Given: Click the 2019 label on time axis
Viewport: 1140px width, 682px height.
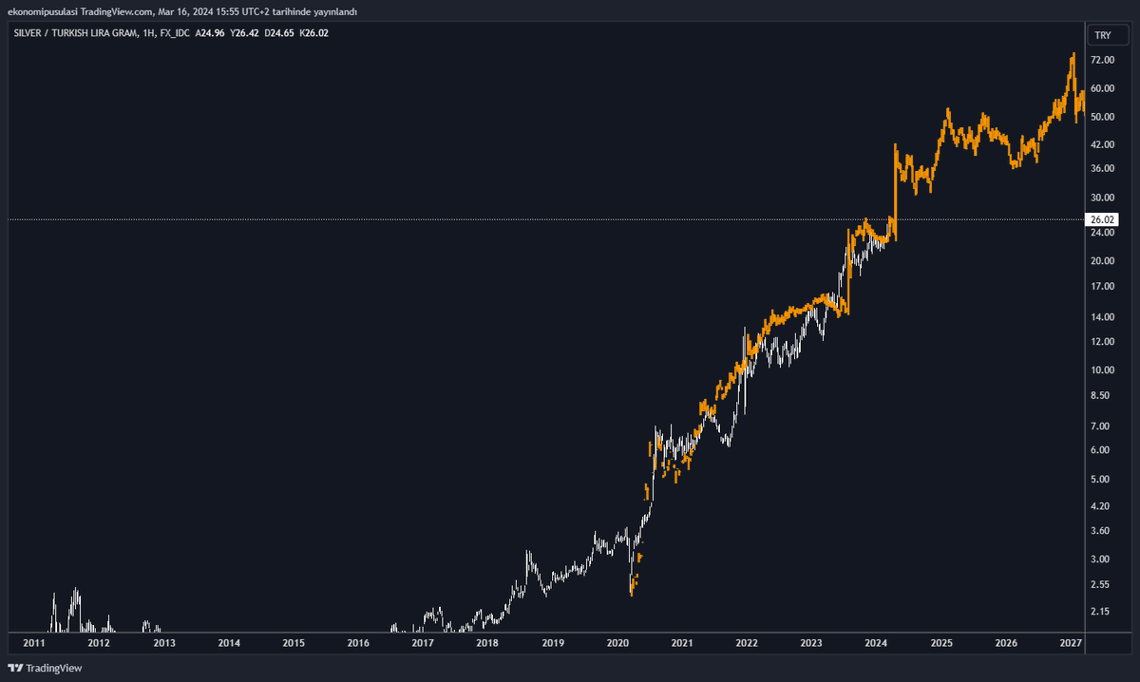Looking at the screenshot, I should click(x=553, y=643).
